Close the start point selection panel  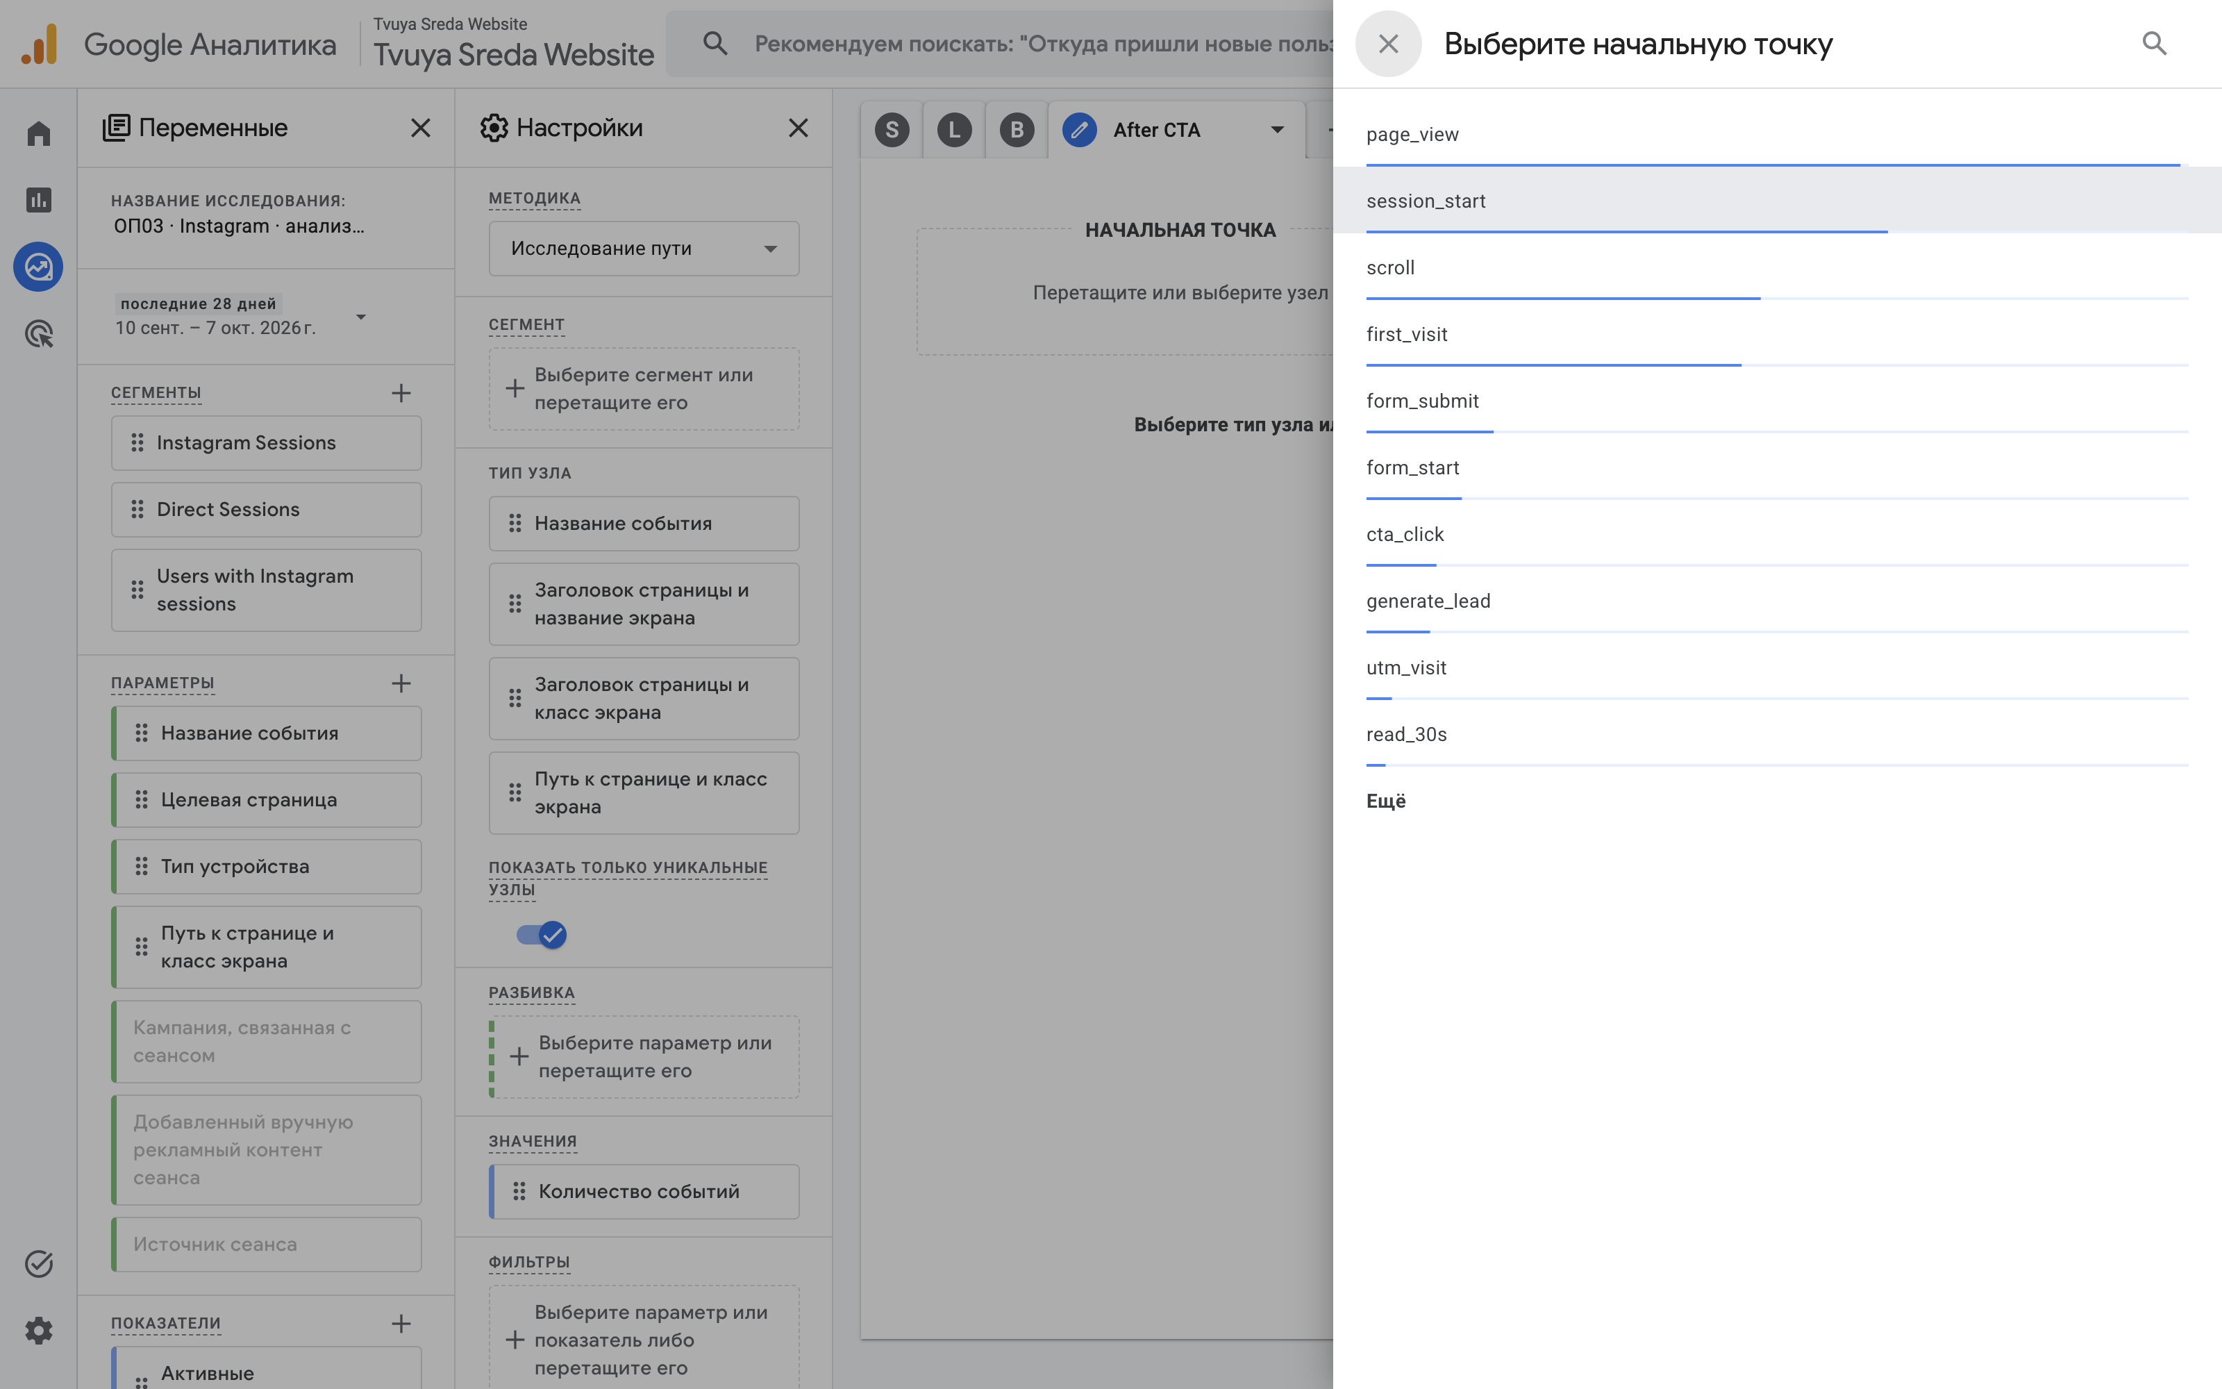coord(1388,43)
